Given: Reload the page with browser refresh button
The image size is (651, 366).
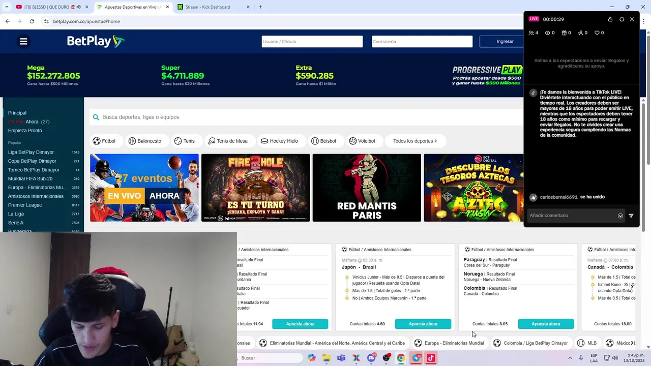Looking at the screenshot, I should coord(32,21).
